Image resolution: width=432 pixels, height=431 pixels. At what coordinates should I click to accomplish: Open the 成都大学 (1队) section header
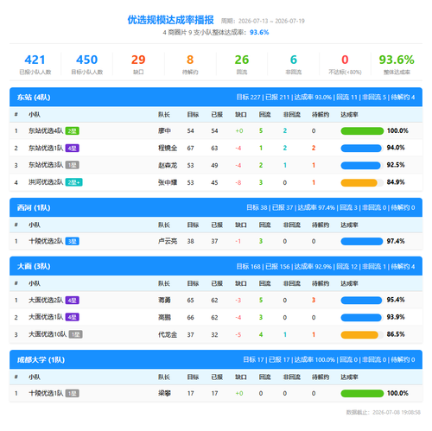(x=216, y=359)
